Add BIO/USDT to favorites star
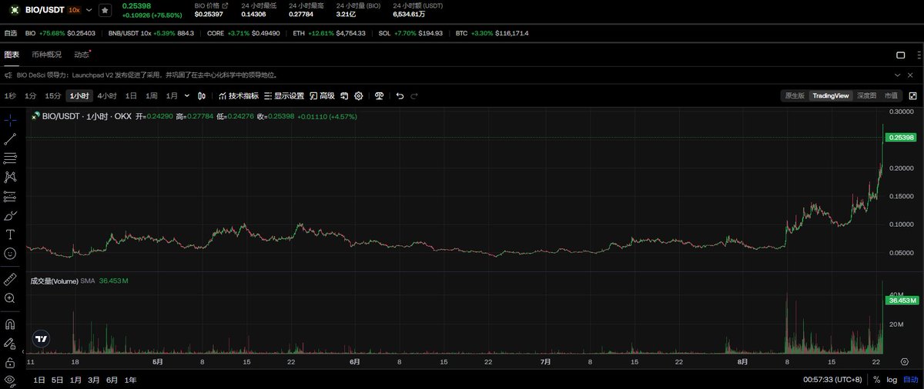The image size is (924, 389). 105,11
